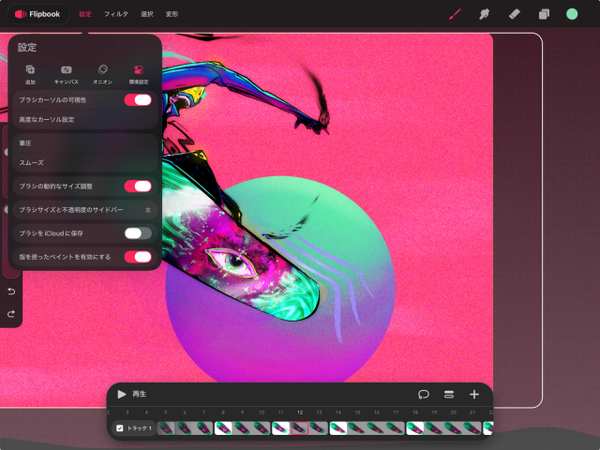The width and height of the screenshot is (600, 450).
Task: Switch to the キャンバス settings tab
Action: click(67, 74)
